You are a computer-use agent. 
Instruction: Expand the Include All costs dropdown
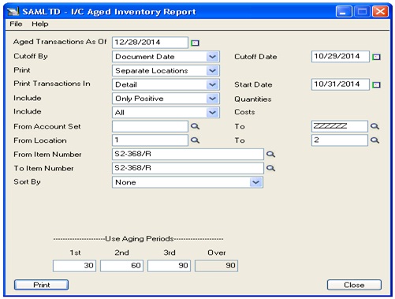(x=213, y=113)
